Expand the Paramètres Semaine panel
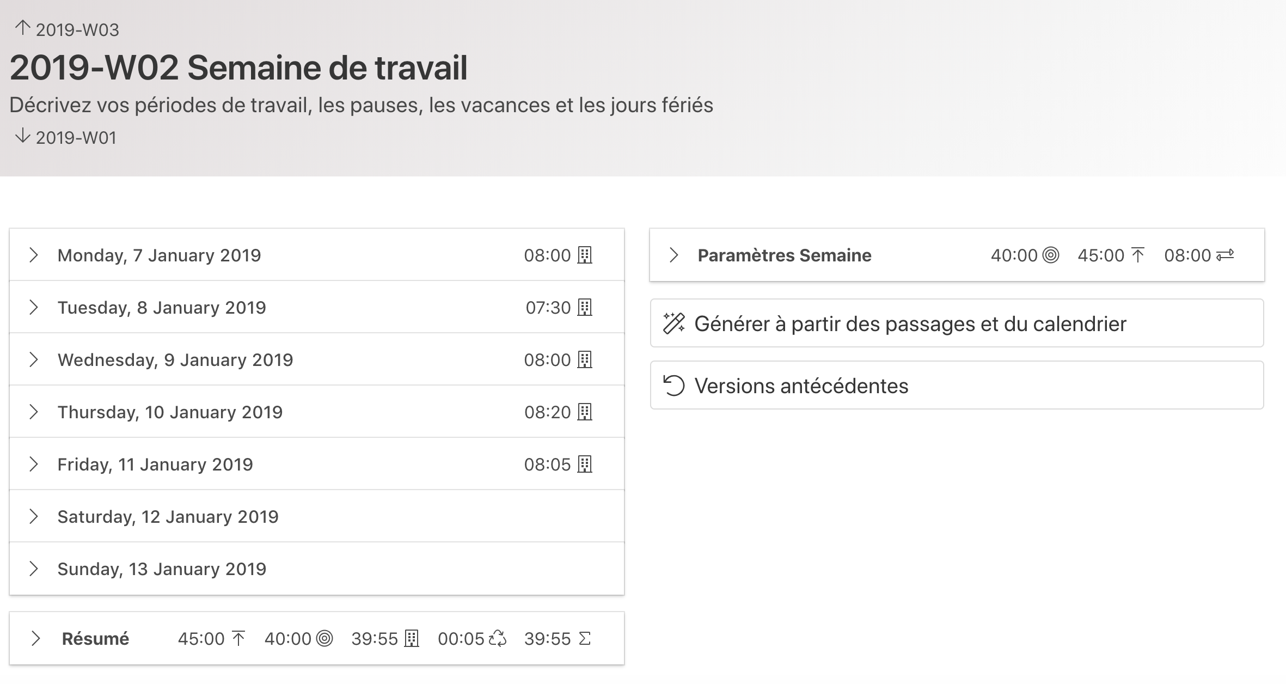This screenshot has height=684, width=1286. coord(673,255)
